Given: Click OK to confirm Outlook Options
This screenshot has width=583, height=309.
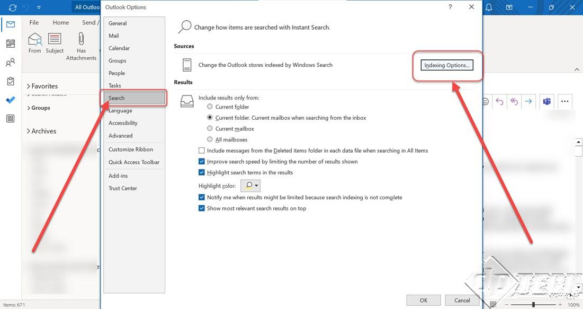Looking at the screenshot, I should coord(424,301).
